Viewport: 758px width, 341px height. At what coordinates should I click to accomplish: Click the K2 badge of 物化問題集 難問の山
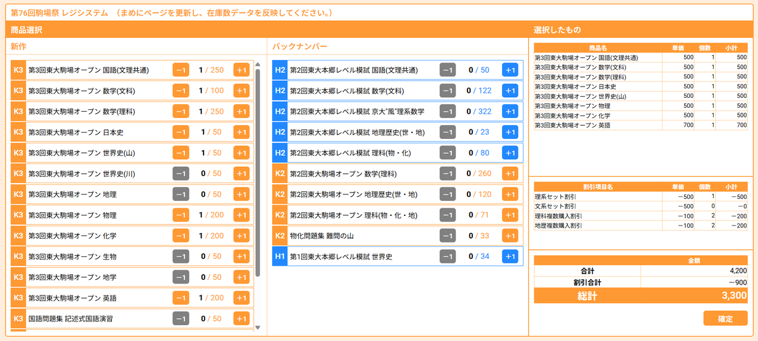(x=280, y=236)
